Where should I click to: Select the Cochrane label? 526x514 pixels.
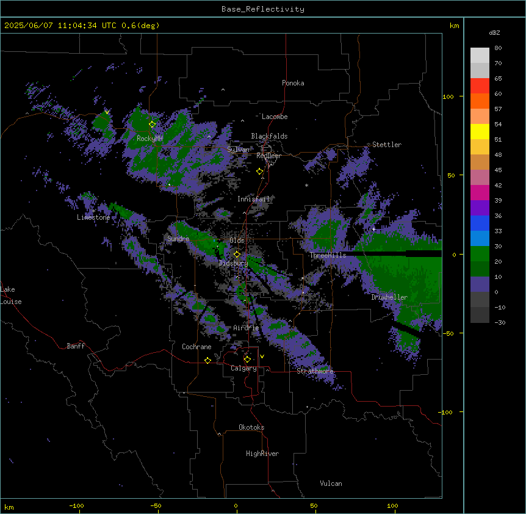click(196, 347)
